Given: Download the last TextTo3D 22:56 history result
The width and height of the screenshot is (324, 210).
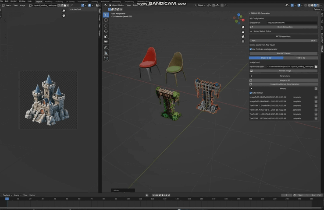Looking at the screenshot, I should click(x=316, y=119).
